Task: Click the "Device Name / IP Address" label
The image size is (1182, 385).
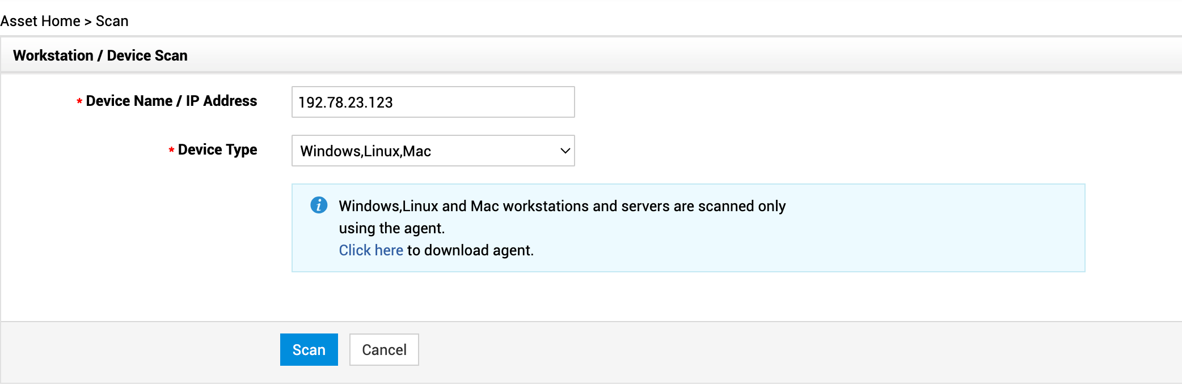Action: click(x=171, y=101)
